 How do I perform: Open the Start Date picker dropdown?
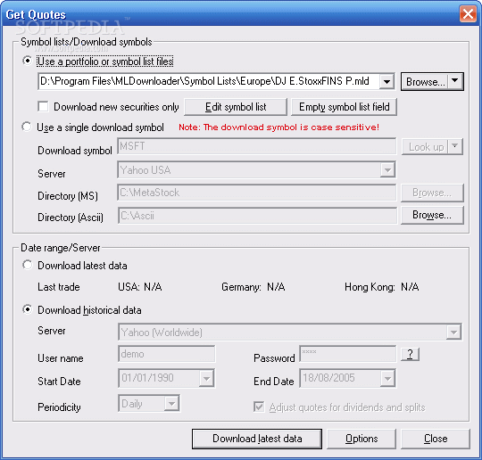206,378
